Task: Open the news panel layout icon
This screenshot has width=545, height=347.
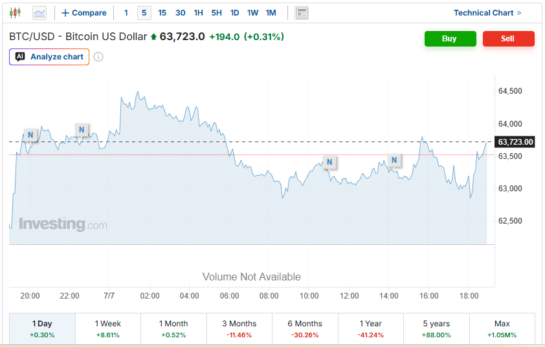Action: point(302,13)
